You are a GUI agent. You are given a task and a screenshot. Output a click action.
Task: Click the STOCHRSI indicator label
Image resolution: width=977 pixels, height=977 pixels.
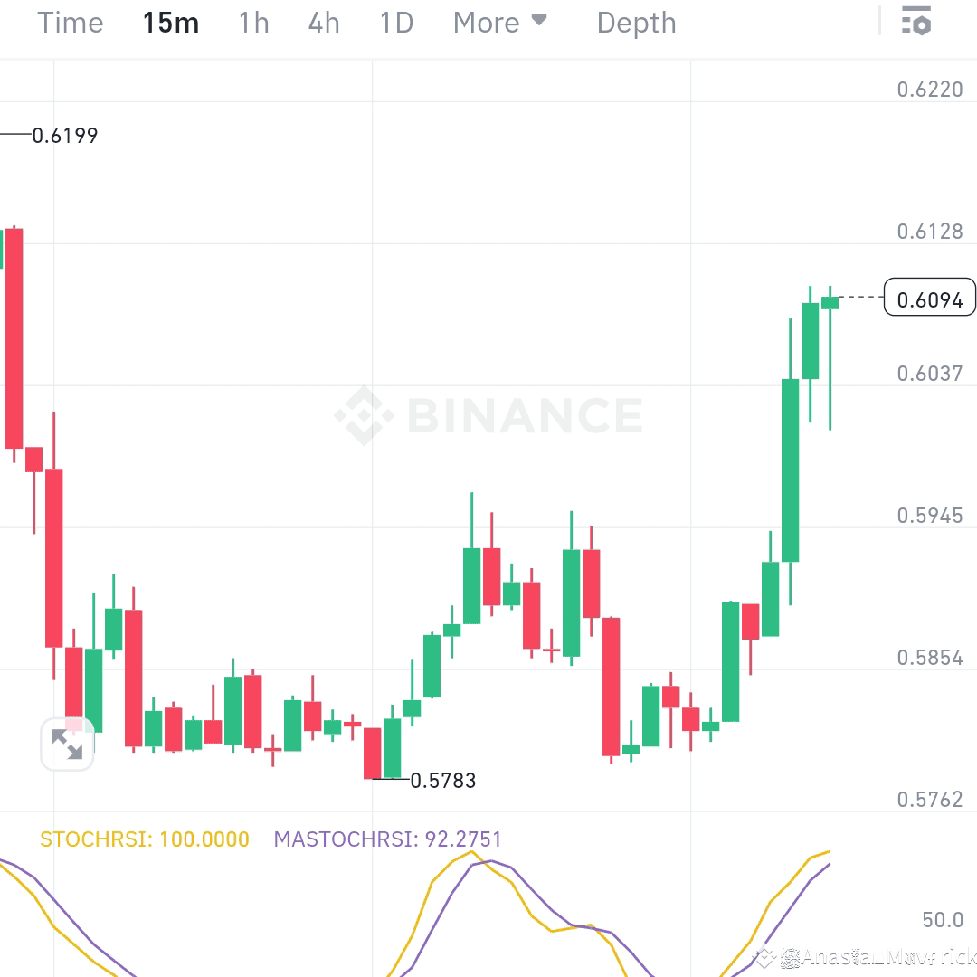[145, 839]
